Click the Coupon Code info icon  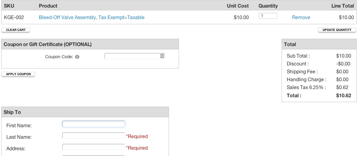tap(77, 57)
